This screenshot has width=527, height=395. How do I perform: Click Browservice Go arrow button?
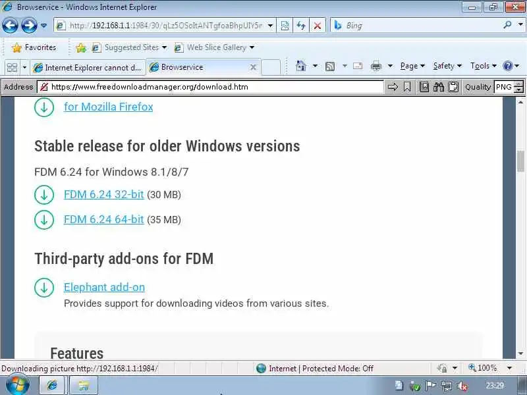click(x=393, y=87)
